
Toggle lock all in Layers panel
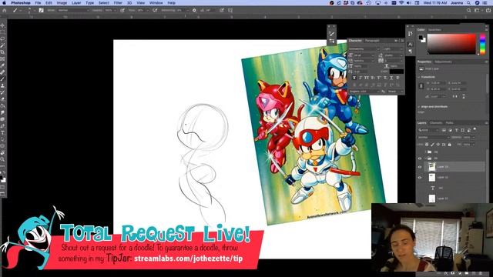pos(450,145)
